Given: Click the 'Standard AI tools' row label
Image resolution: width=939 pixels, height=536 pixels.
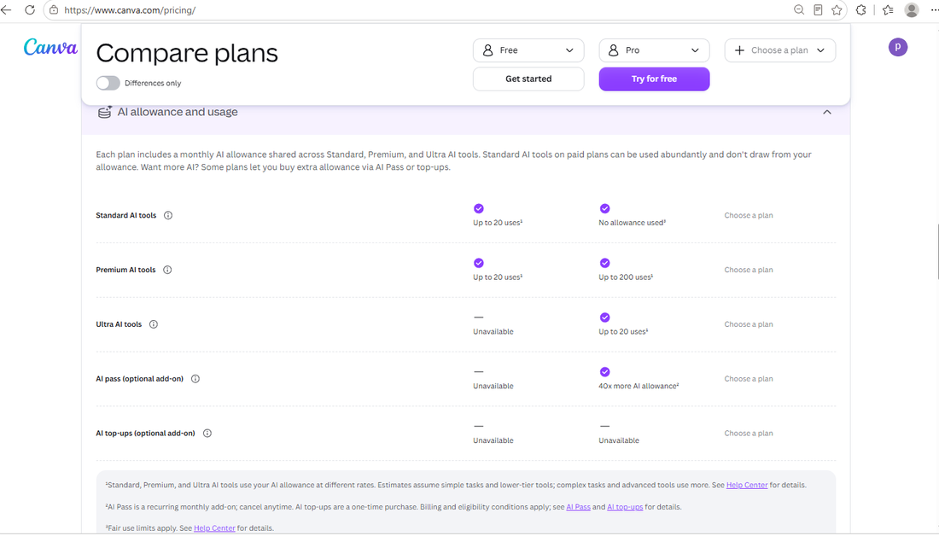Looking at the screenshot, I should click(x=126, y=216).
